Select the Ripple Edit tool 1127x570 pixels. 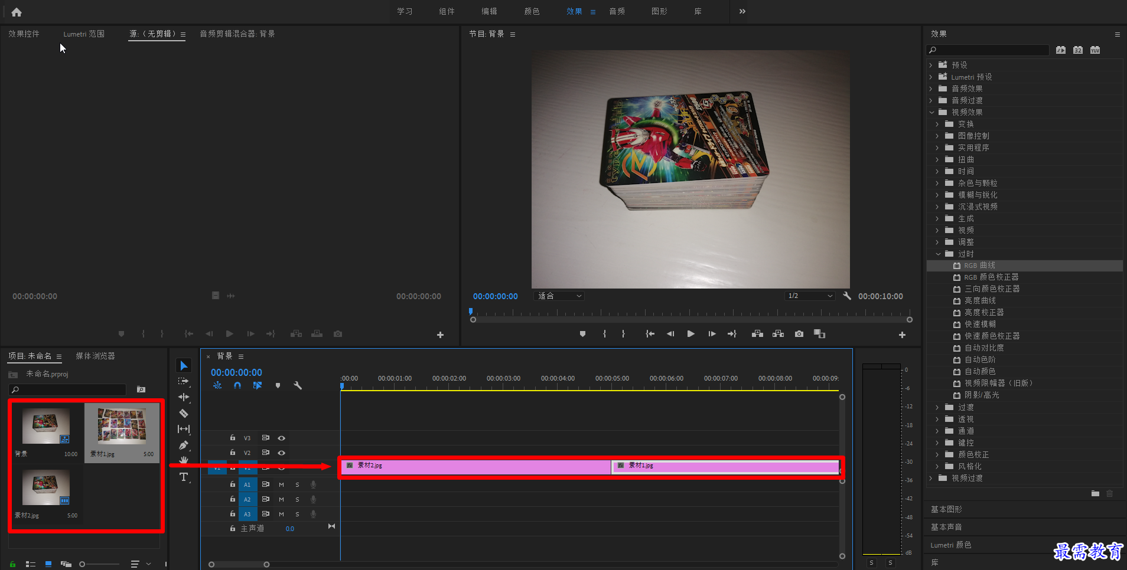click(x=184, y=397)
